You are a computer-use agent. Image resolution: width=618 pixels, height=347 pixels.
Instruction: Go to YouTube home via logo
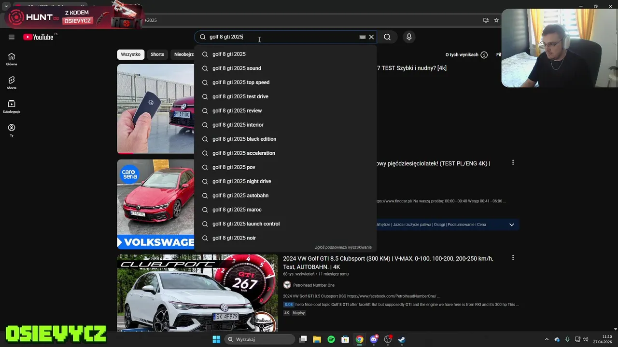point(38,37)
